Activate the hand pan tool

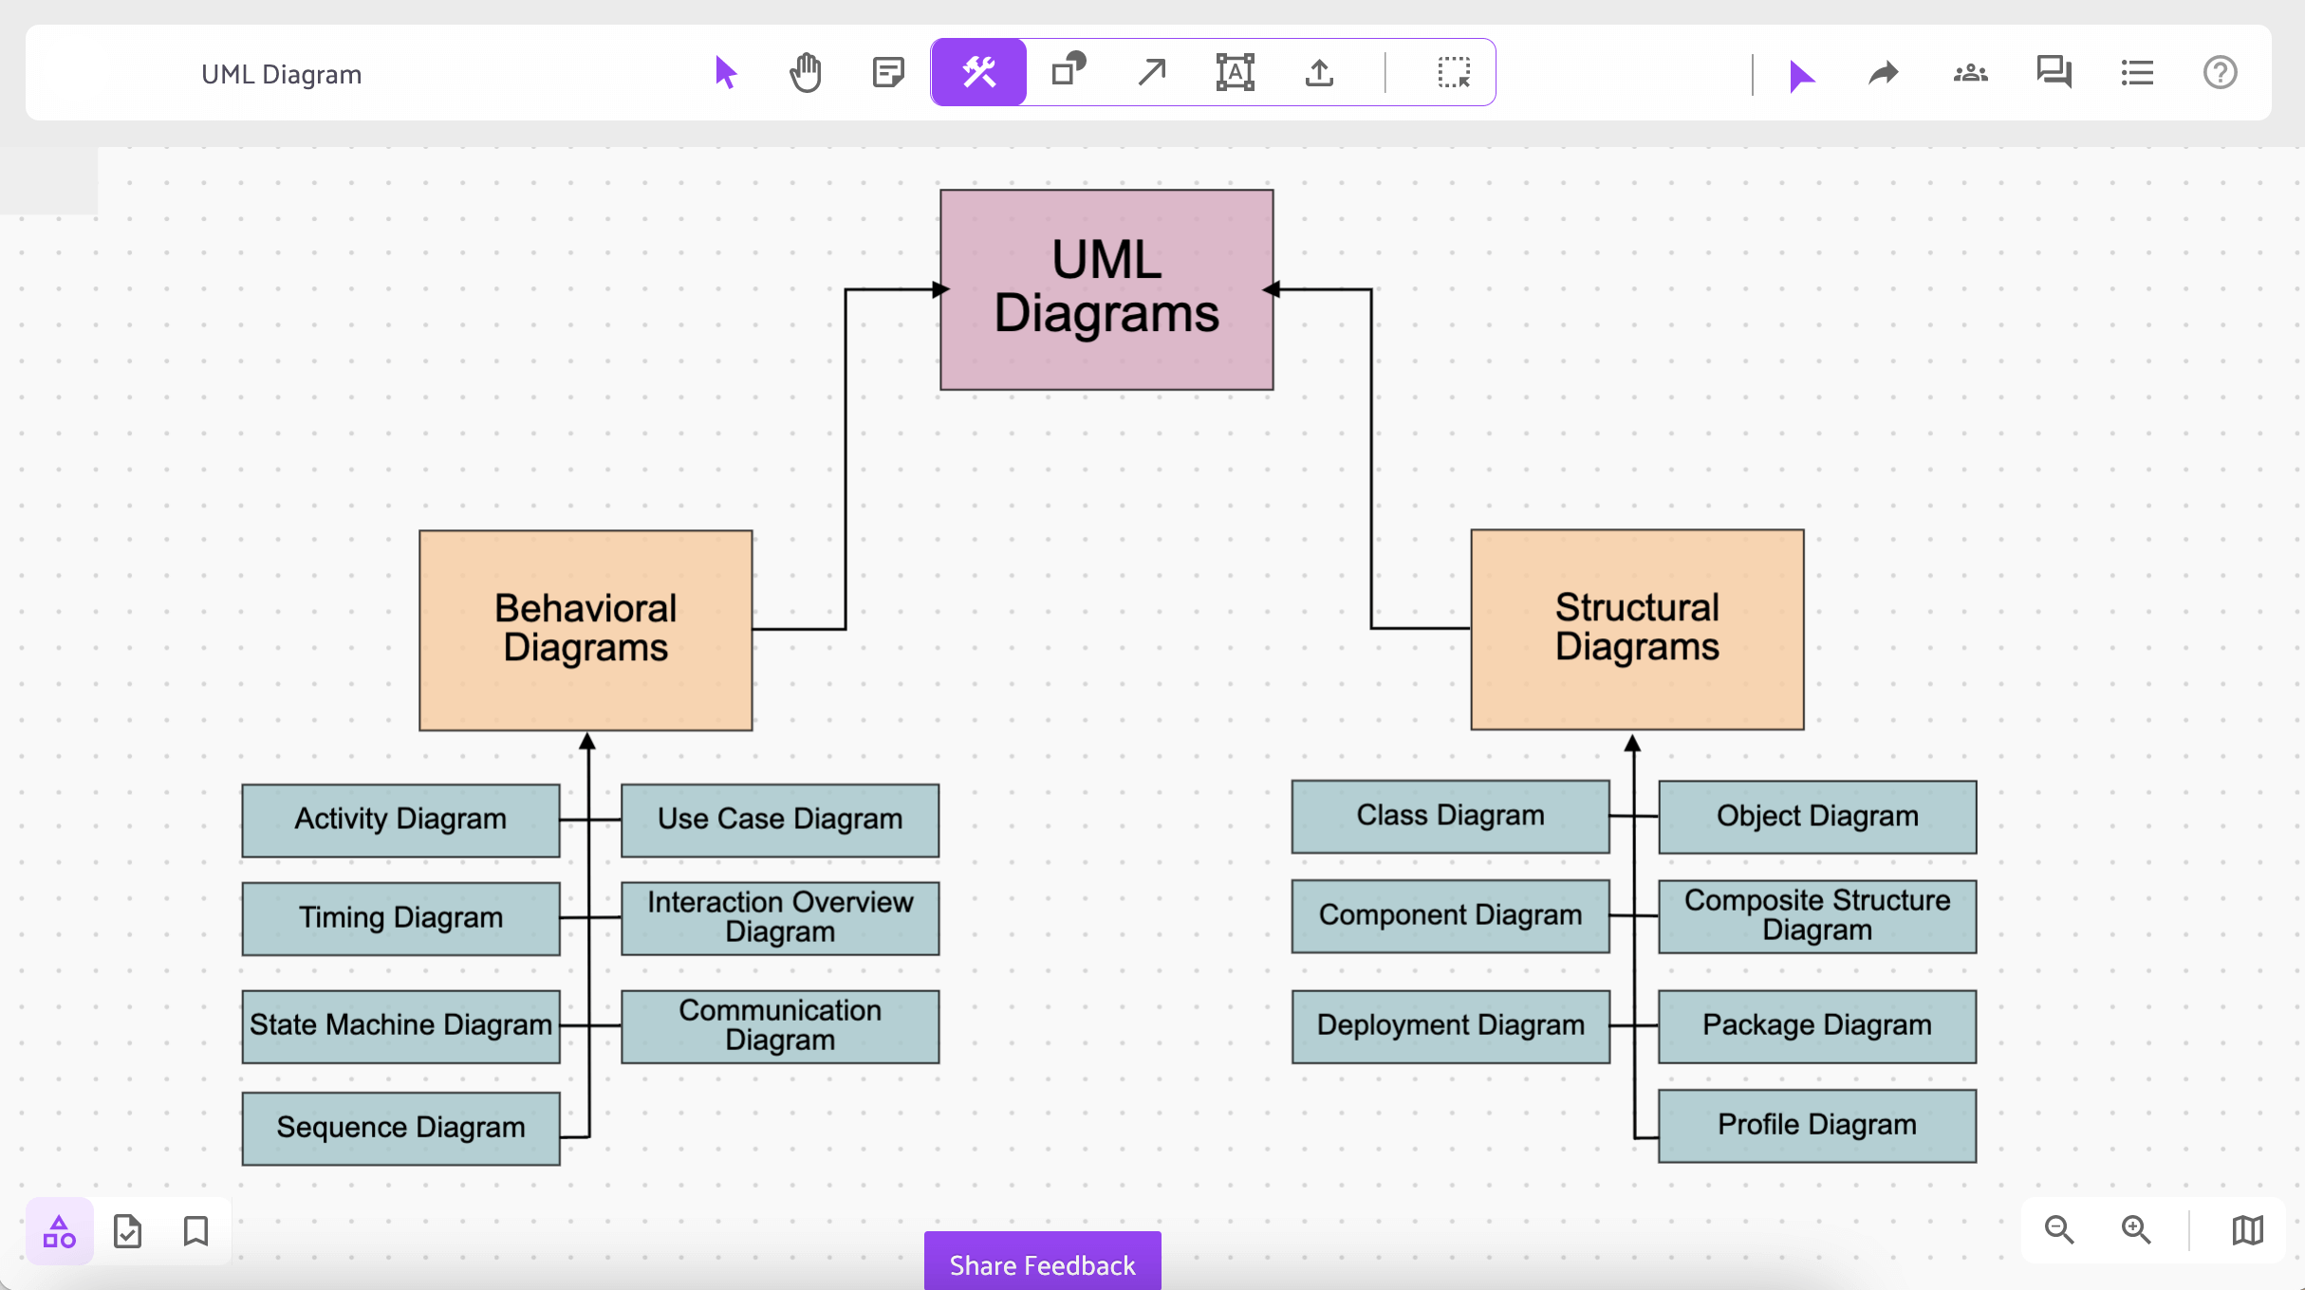tap(806, 73)
